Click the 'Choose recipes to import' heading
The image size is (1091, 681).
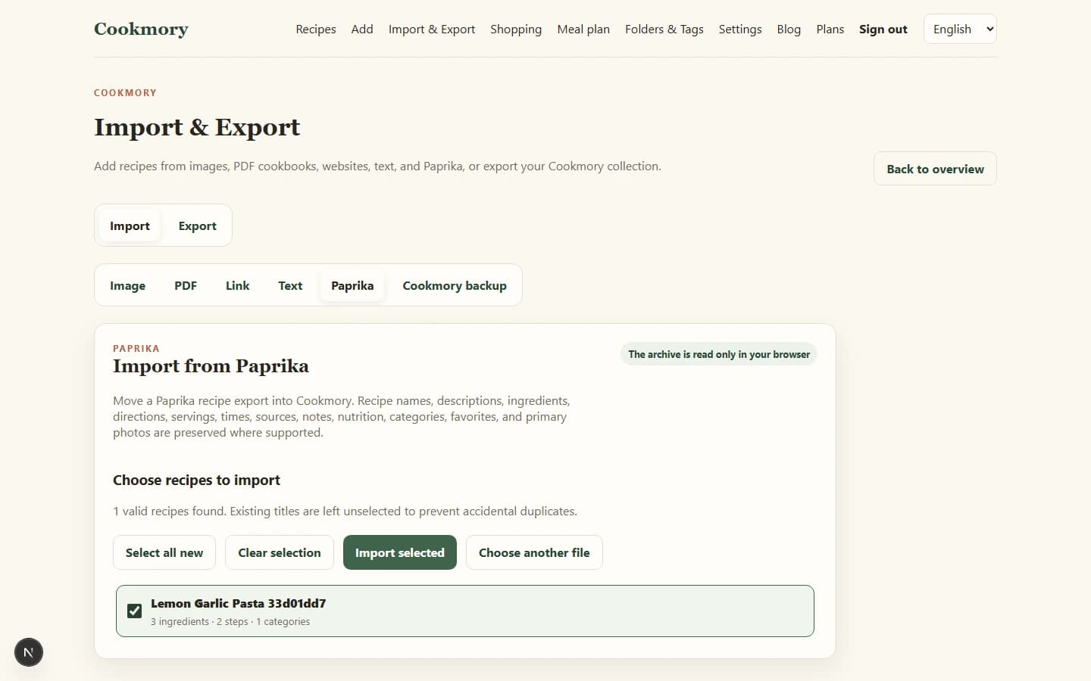pyautogui.click(x=196, y=480)
